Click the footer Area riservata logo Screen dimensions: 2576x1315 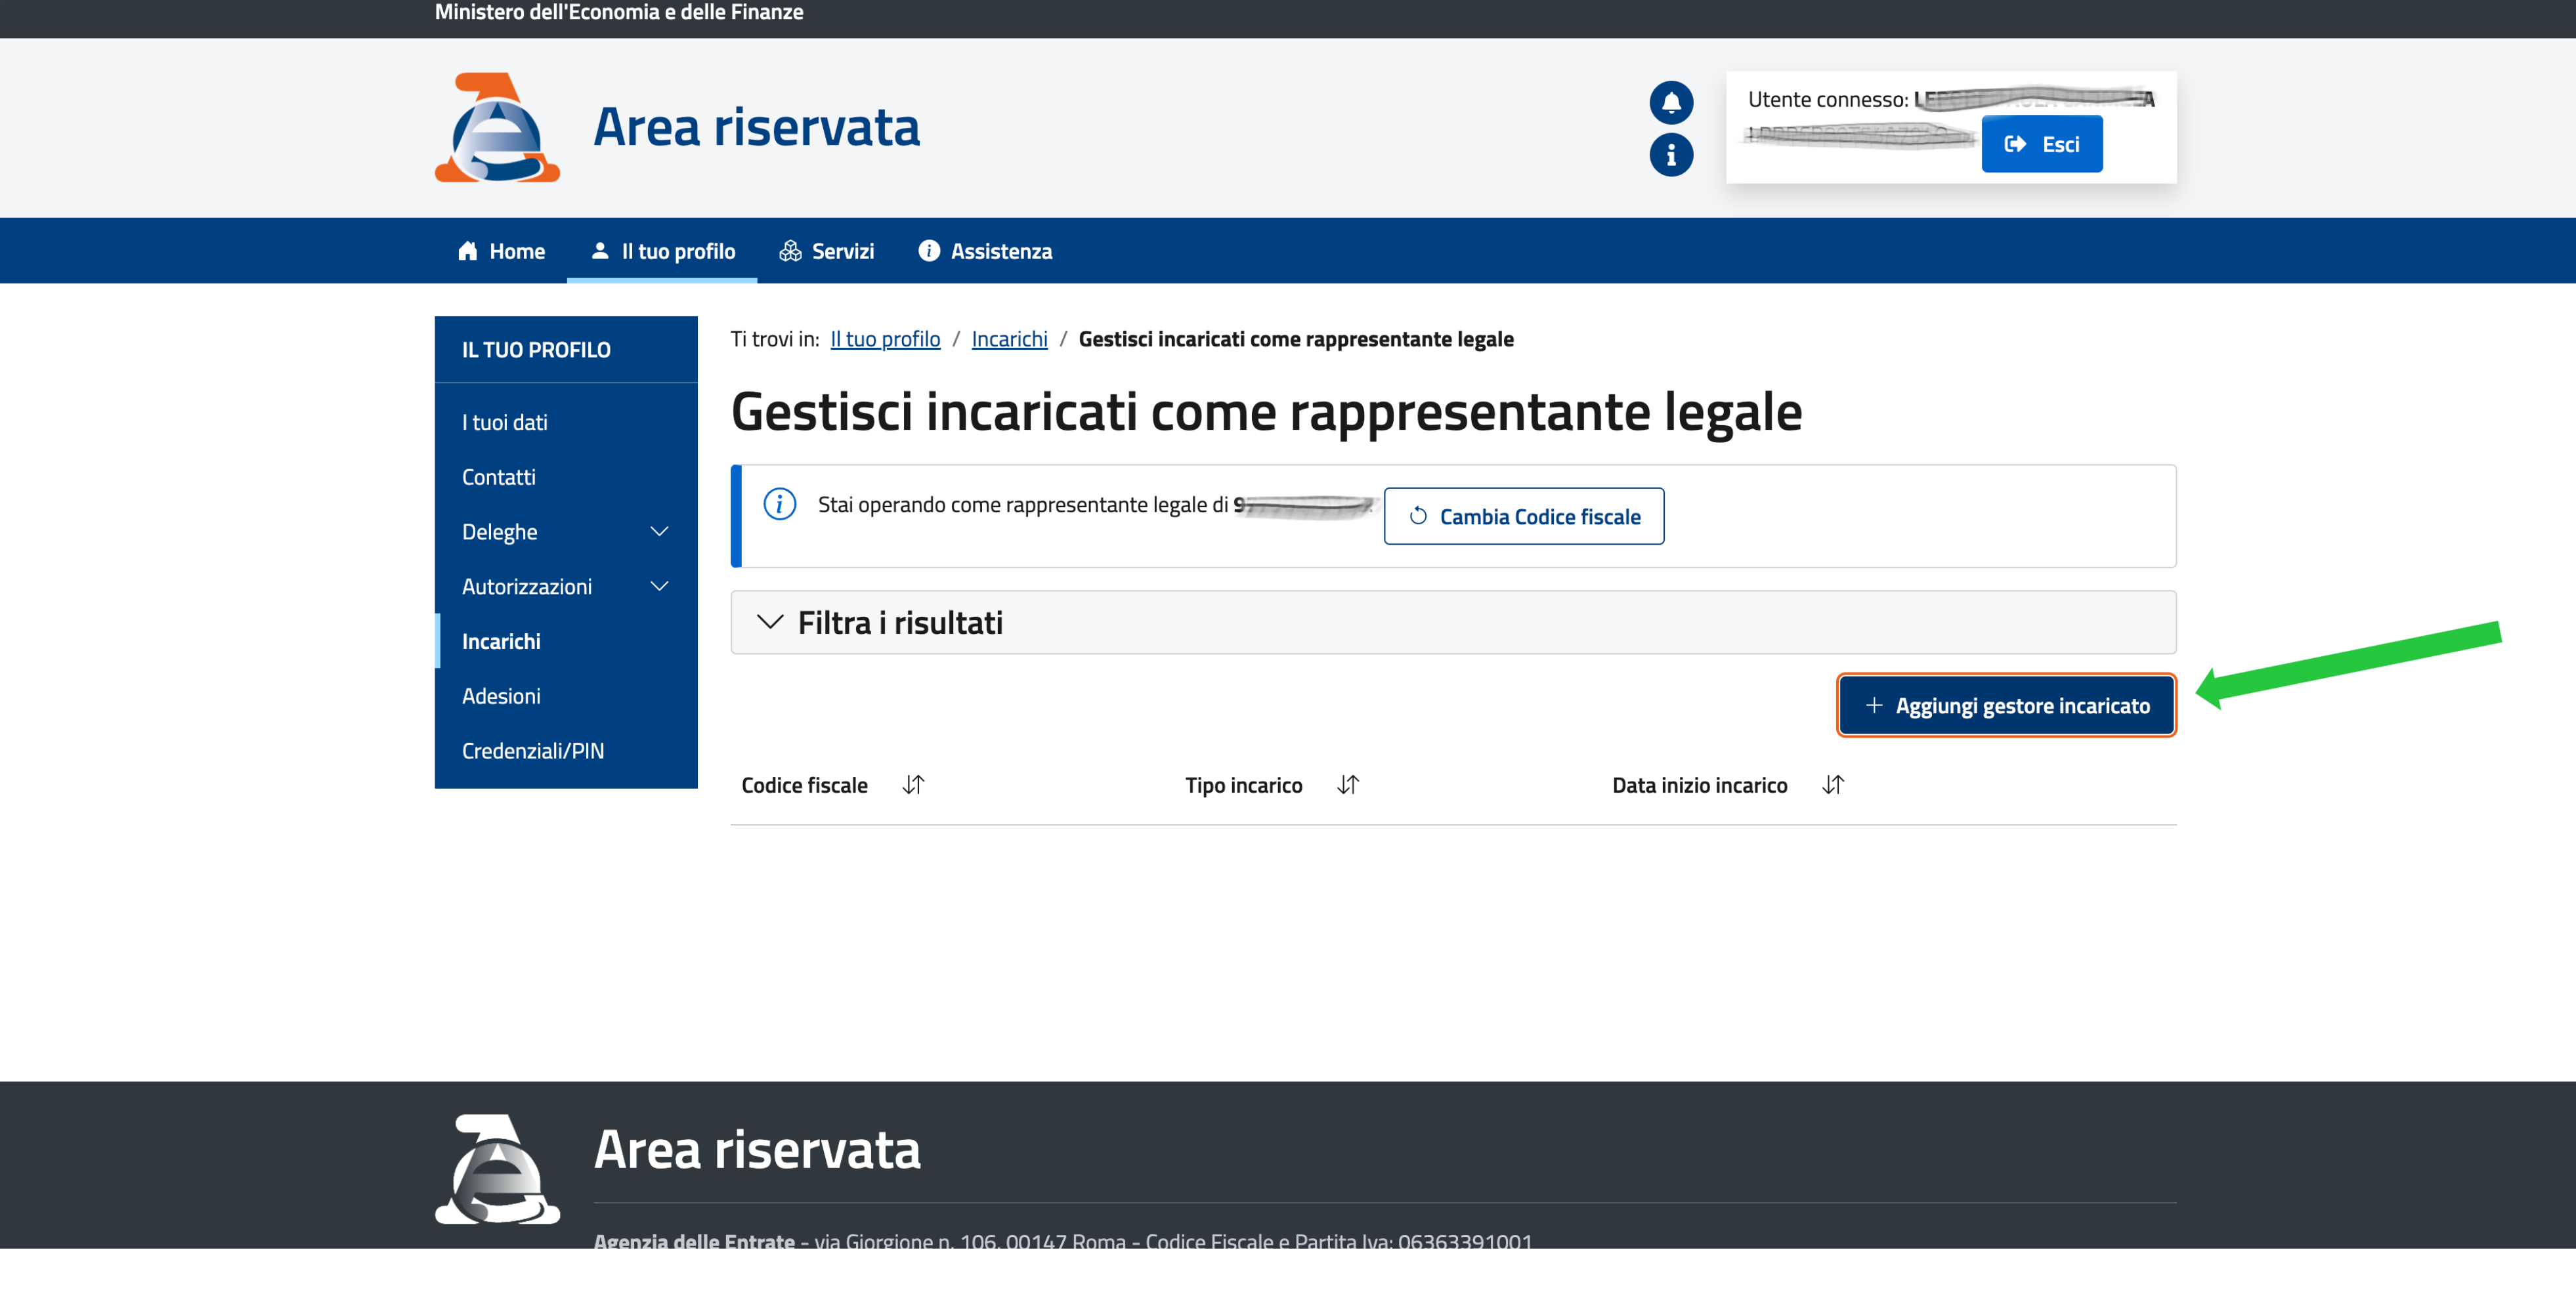click(x=497, y=1169)
